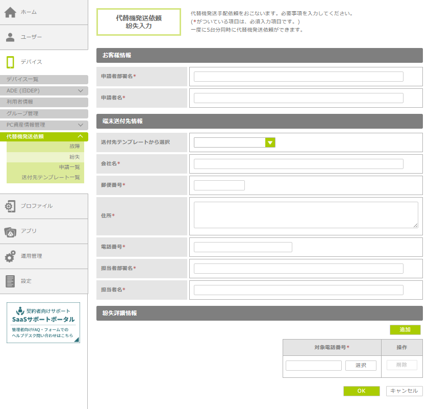Click the キャンセル button
This screenshot has height=409, width=428.
tap(404, 391)
